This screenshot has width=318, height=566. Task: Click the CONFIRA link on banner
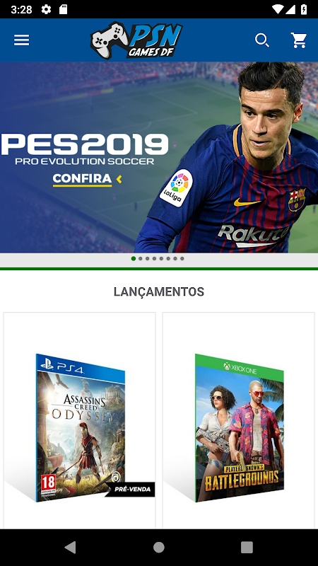coord(82,179)
